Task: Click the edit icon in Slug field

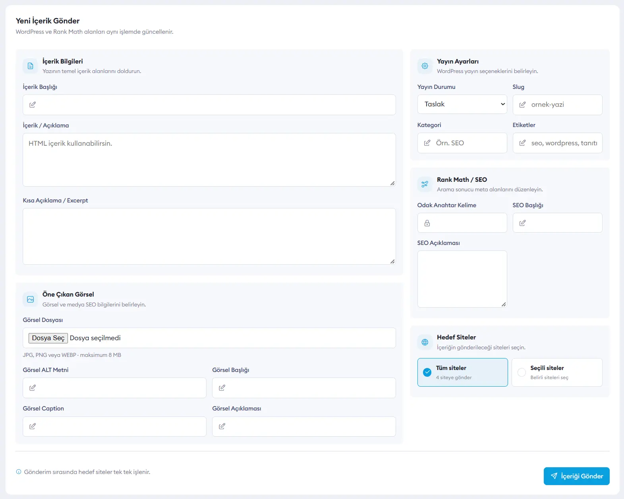Action: [522, 105]
